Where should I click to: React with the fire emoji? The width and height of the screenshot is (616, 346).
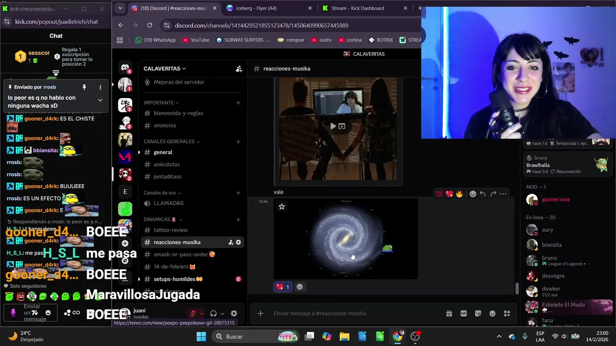pyautogui.click(x=460, y=194)
